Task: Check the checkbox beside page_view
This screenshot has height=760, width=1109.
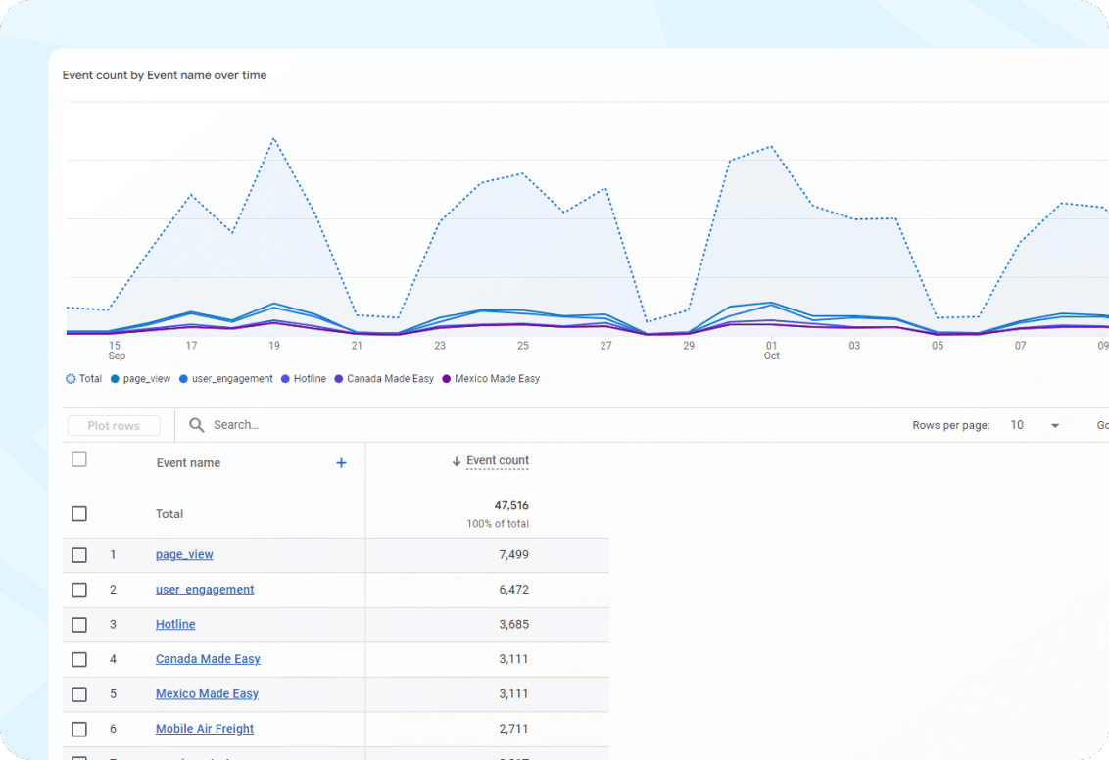Action: coord(79,554)
